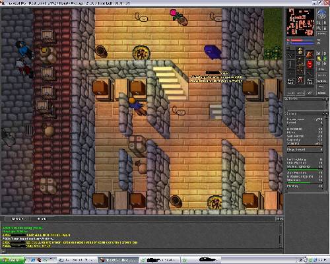Switch to the Trade chat tab
Screen dimensions: 330x264
42,218
